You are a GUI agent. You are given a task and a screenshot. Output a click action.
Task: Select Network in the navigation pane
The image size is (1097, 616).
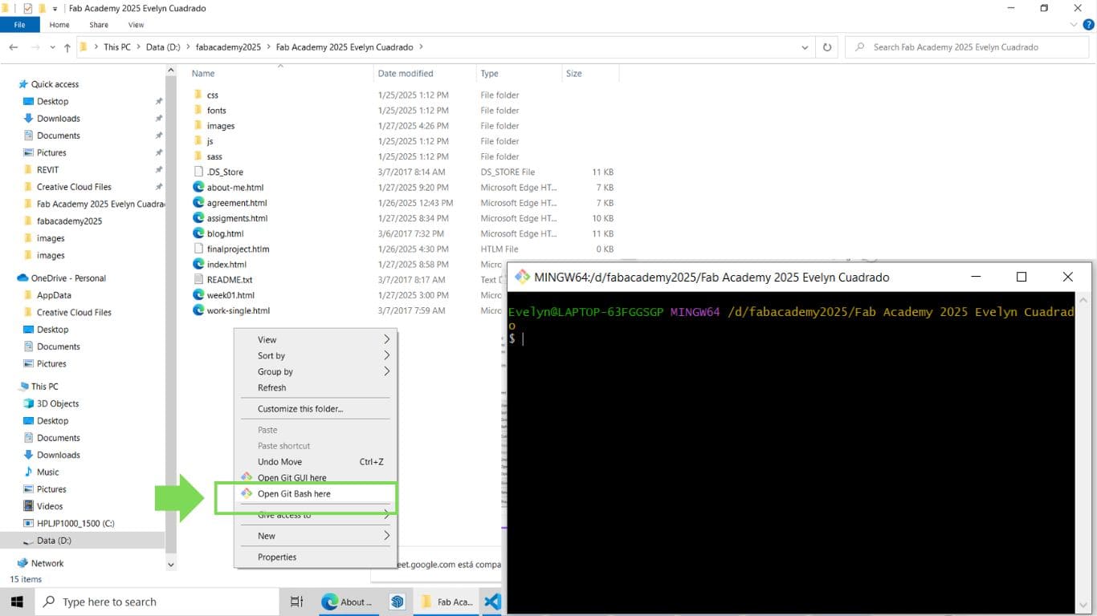pos(47,563)
